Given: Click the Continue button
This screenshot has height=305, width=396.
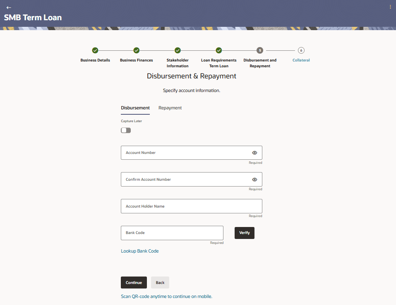Looking at the screenshot, I should point(134,283).
